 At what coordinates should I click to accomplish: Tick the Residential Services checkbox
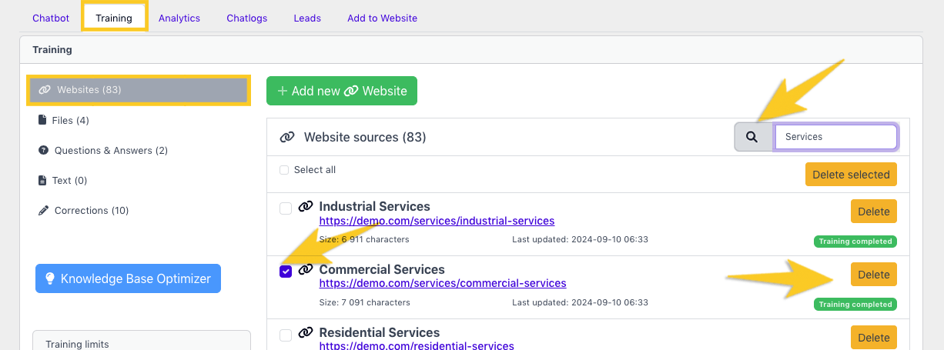[x=286, y=335]
